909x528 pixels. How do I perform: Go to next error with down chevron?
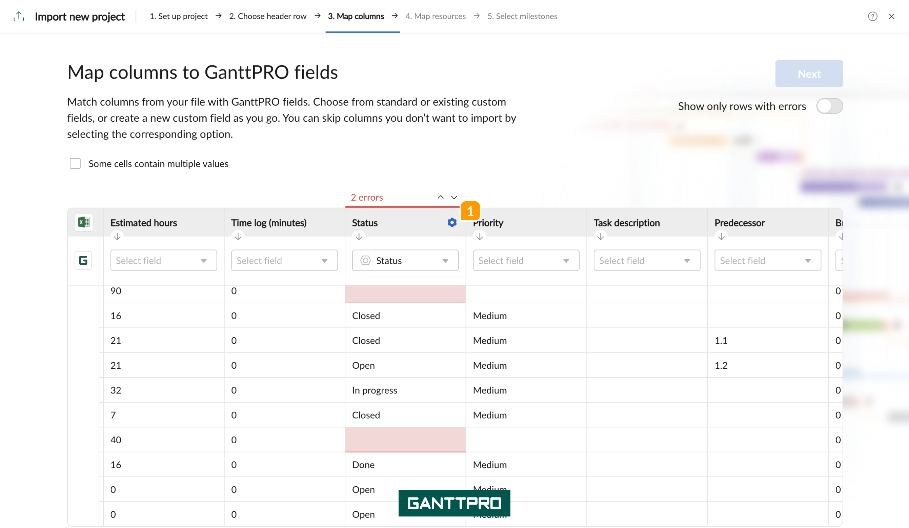click(x=454, y=197)
